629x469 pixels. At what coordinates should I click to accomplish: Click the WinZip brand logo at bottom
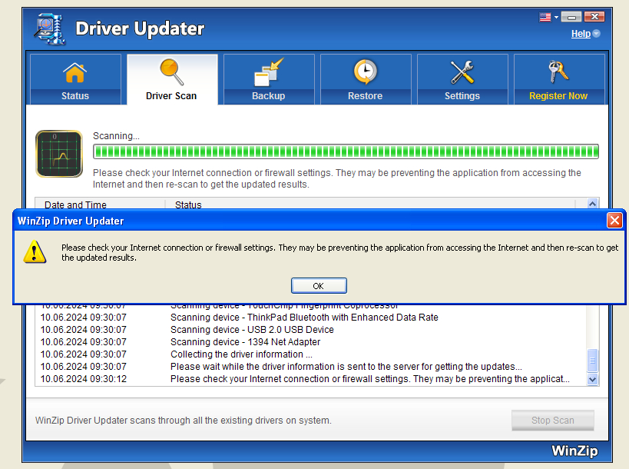point(574,451)
